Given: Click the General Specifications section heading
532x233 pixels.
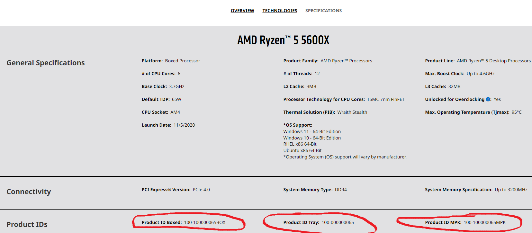Looking at the screenshot, I should point(46,63).
